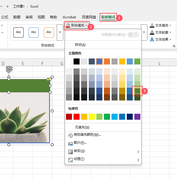The width and height of the screenshot is (177, 179).
Task: Pick the purple standard color swatch
Action: pos(137,117)
